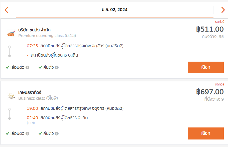Click the รถทัวร์ label on first trip
Screen dimensions: 228x147
tap(219, 22)
